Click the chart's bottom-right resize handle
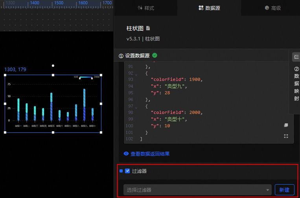300x198 pixels. pyautogui.click(x=101, y=132)
